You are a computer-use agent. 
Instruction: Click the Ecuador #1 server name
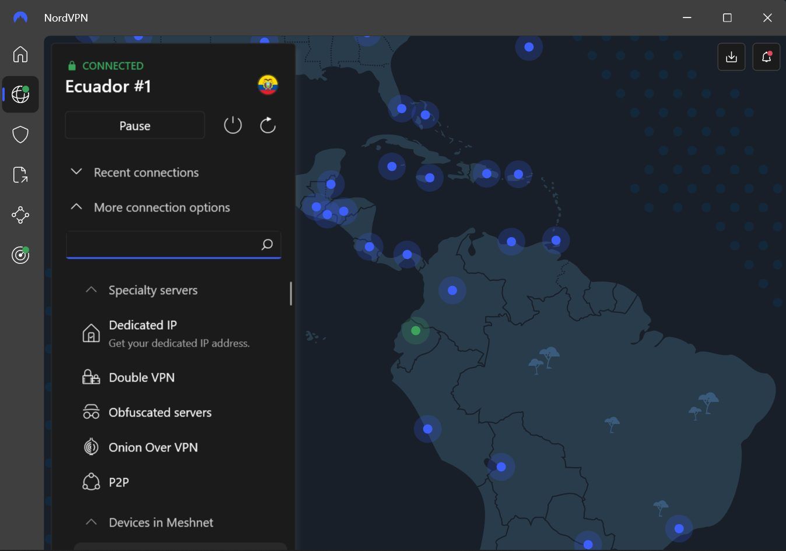pyautogui.click(x=108, y=86)
